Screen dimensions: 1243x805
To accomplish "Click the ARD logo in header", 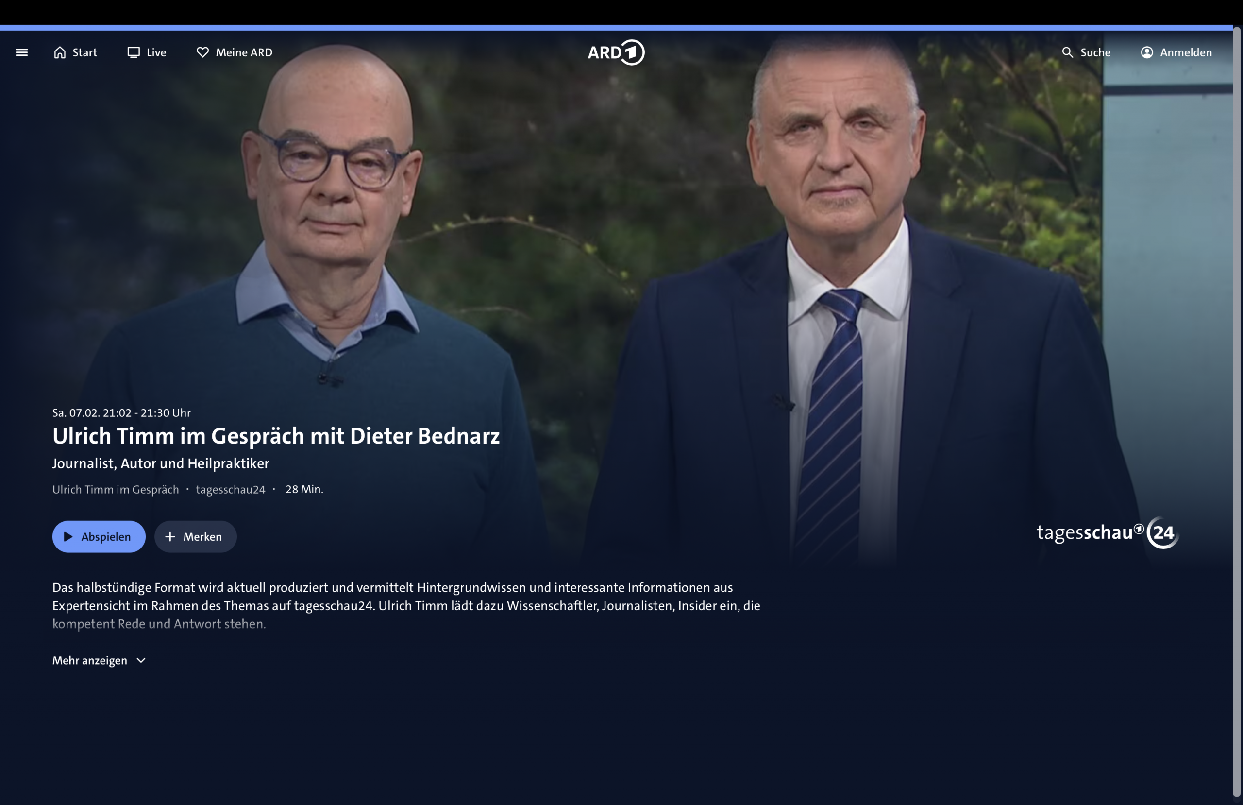I will tap(616, 52).
